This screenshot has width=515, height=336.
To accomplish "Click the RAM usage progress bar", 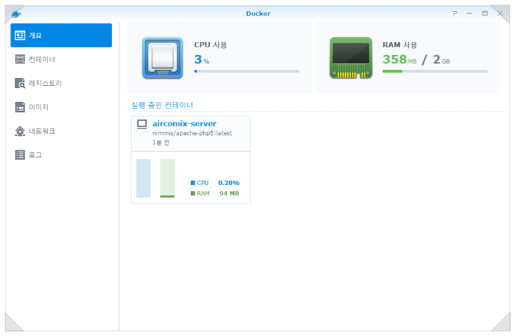I will coord(435,71).
